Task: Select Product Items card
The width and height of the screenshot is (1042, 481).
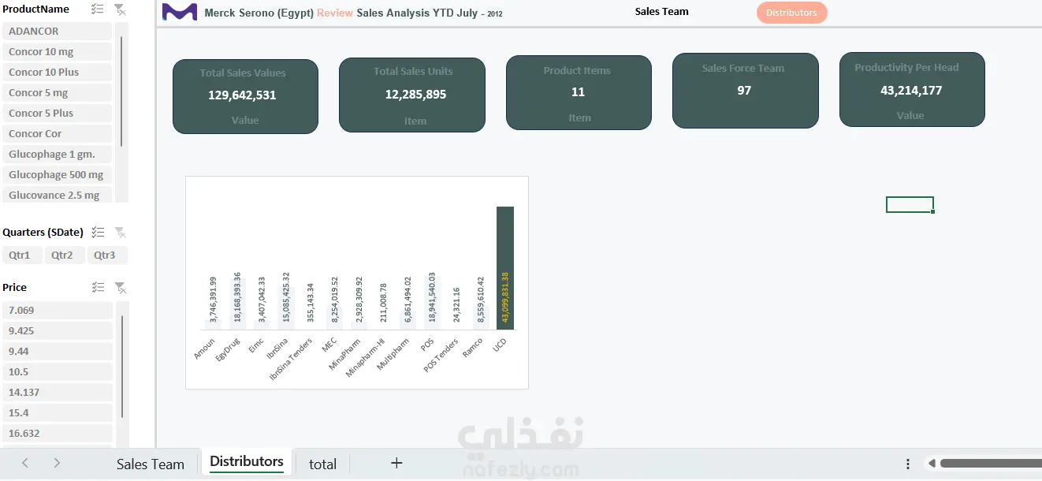Action: [x=579, y=92]
